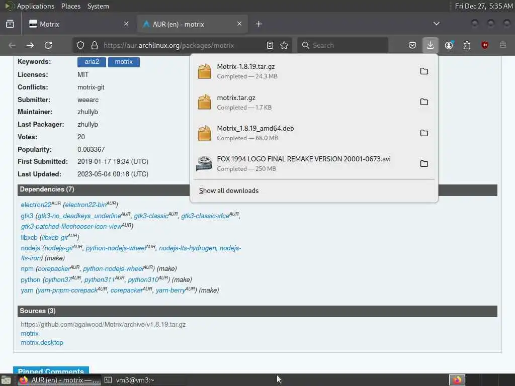Open downloaded Motrix_1.8.19_amd64.deb file

(304, 133)
